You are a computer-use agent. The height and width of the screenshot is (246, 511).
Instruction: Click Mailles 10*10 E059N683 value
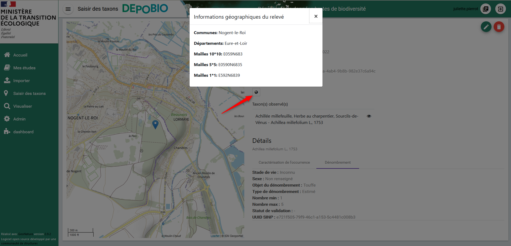point(233,54)
